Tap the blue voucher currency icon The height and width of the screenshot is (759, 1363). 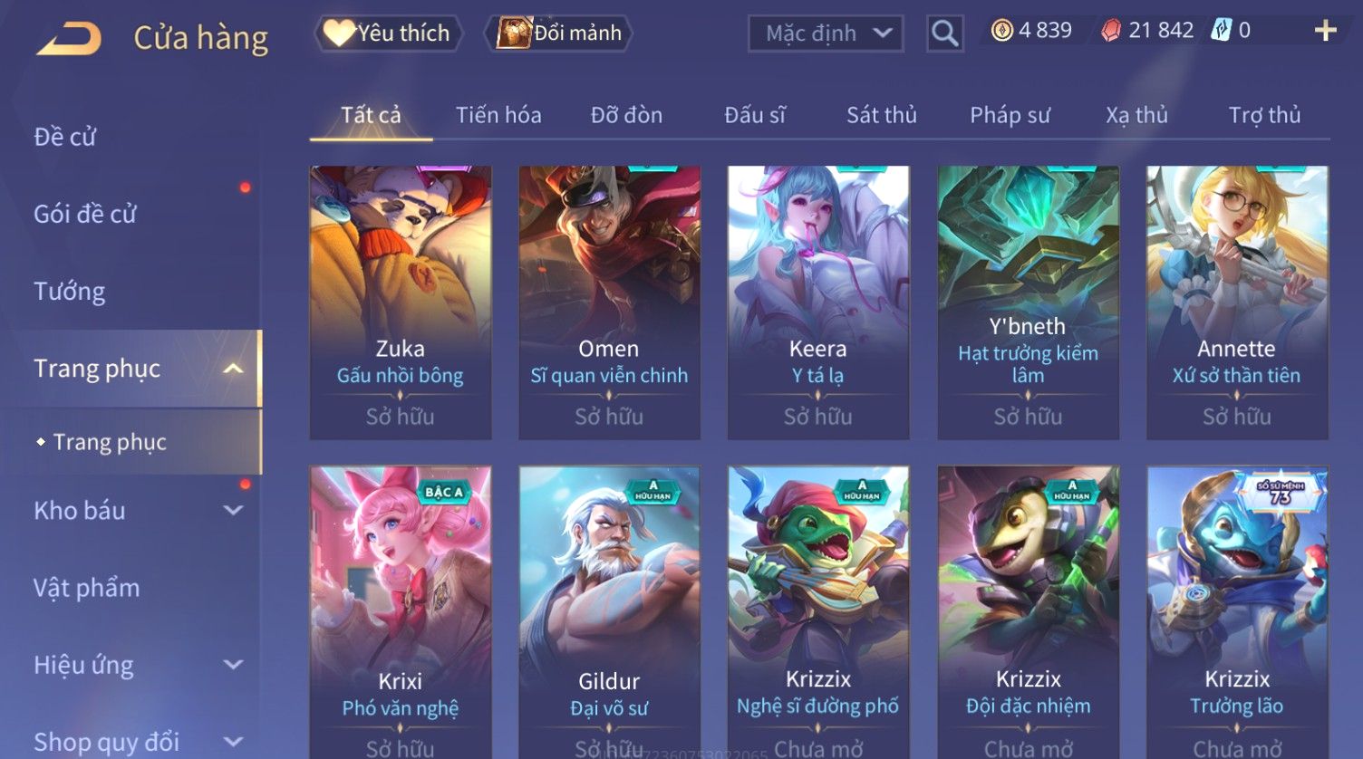(1222, 31)
